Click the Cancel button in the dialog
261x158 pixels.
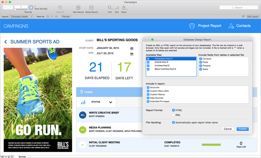pos(227,129)
